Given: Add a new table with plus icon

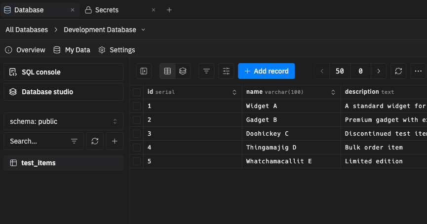Looking at the screenshot, I should pyautogui.click(x=115, y=141).
